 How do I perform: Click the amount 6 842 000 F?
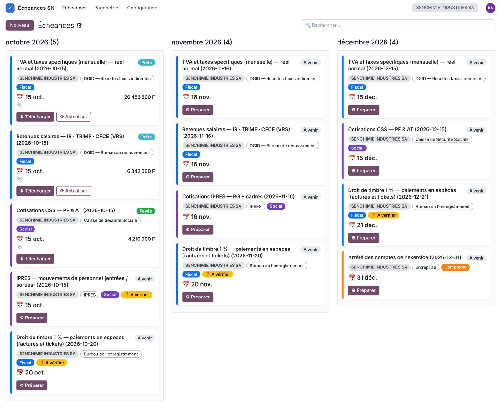click(x=141, y=171)
